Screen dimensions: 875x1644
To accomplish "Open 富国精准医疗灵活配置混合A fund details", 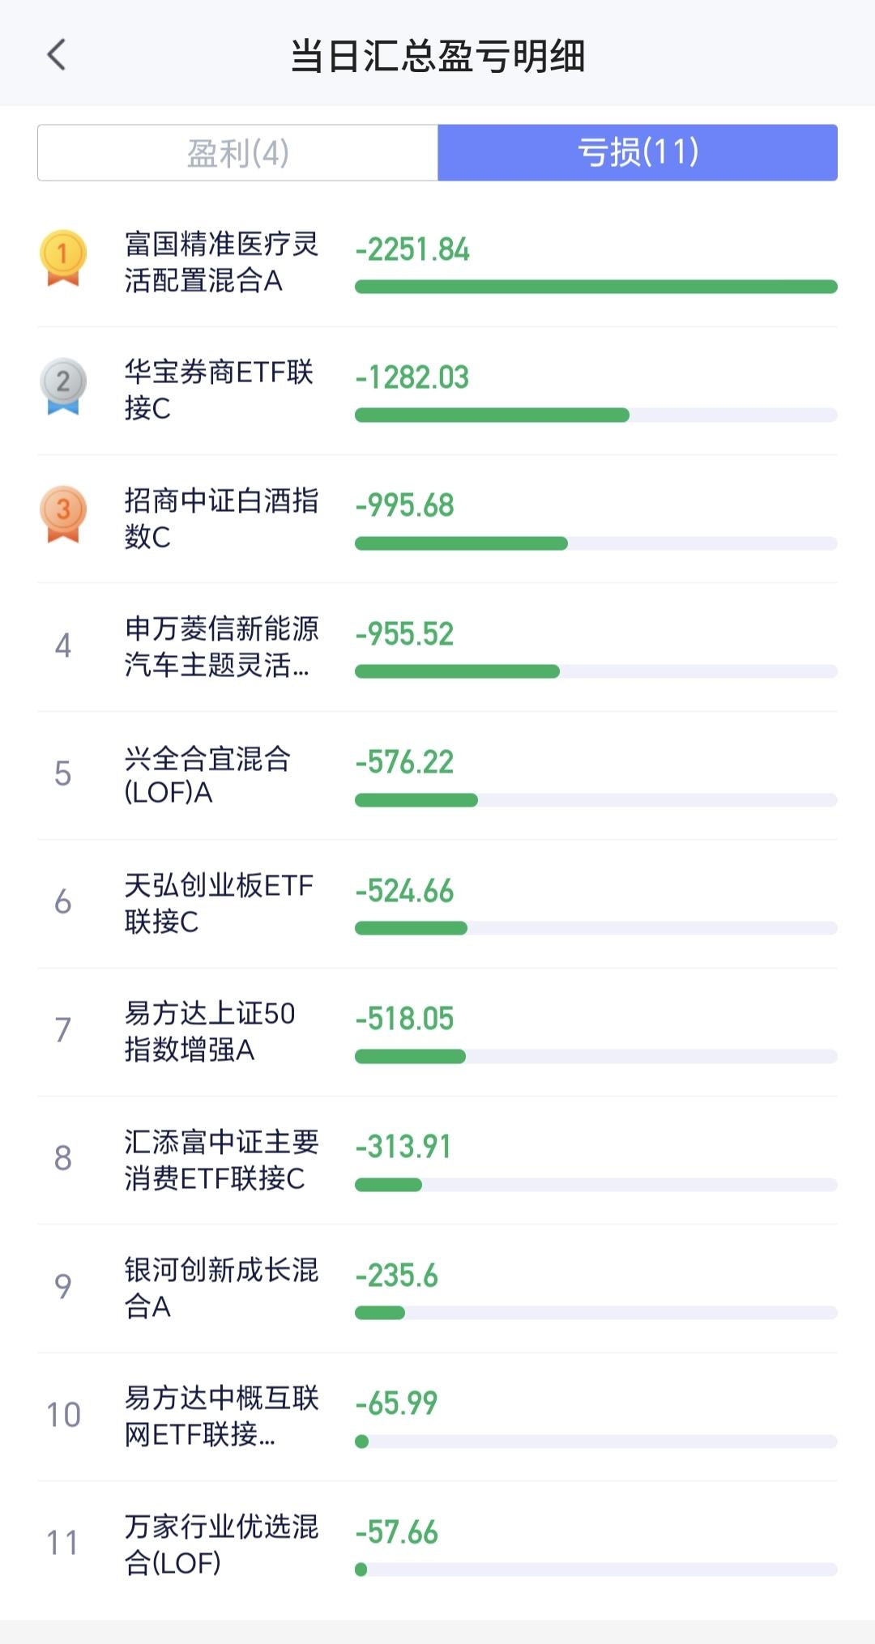I will click(221, 262).
